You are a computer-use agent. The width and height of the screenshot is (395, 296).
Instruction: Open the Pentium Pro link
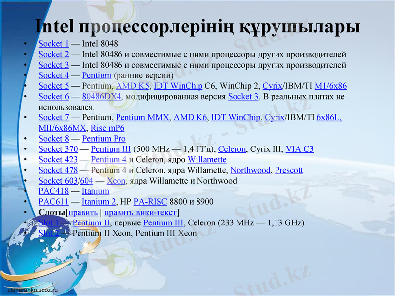click(104, 139)
